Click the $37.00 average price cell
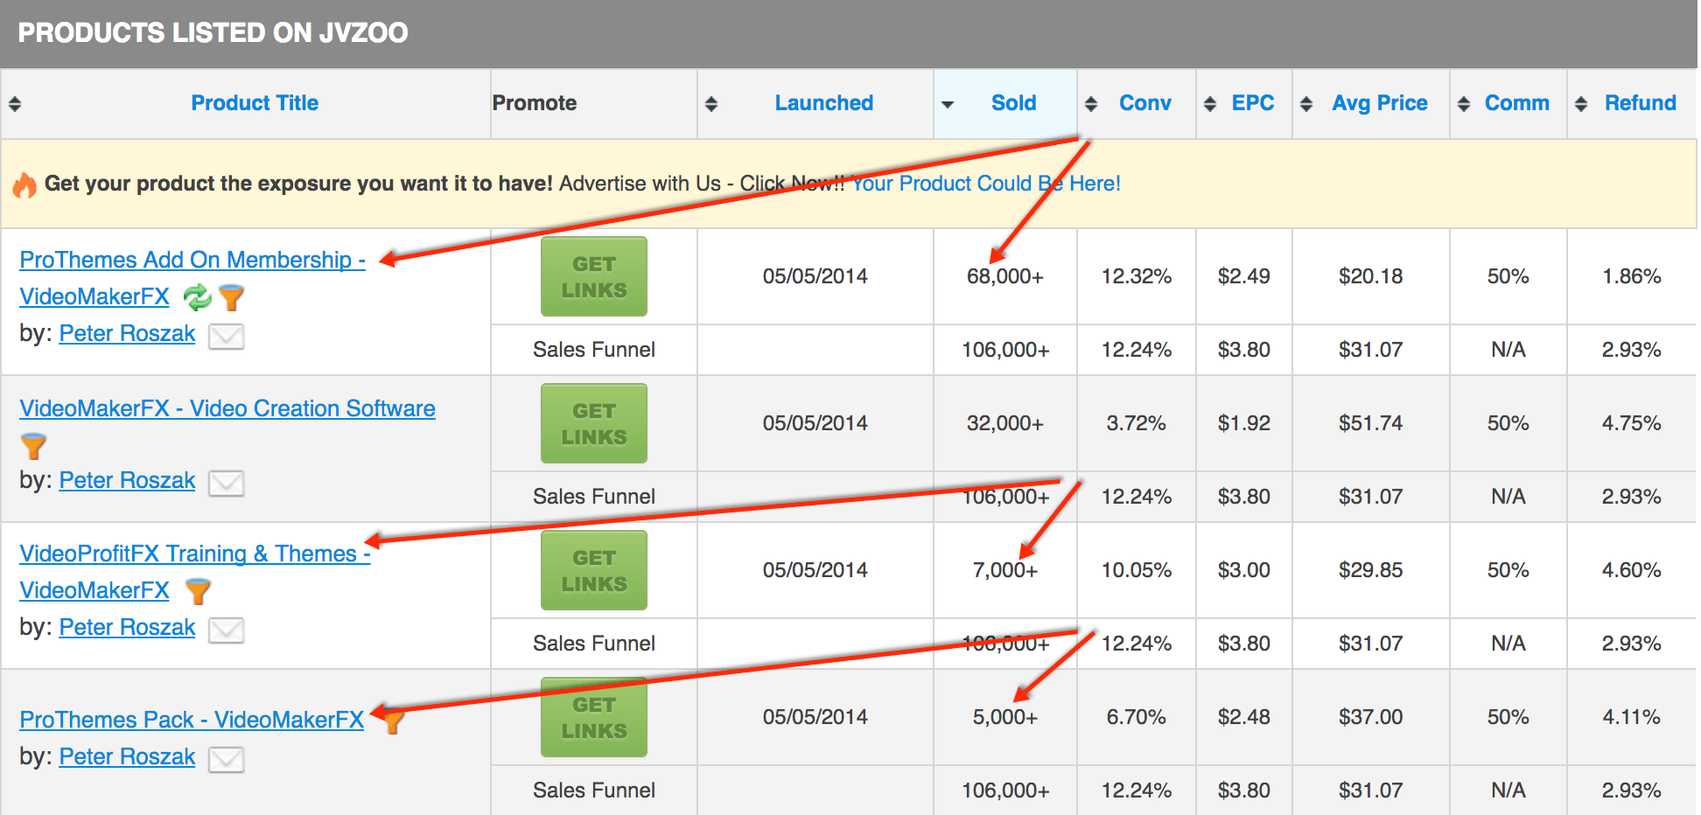 pyautogui.click(x=1371, y=717)
